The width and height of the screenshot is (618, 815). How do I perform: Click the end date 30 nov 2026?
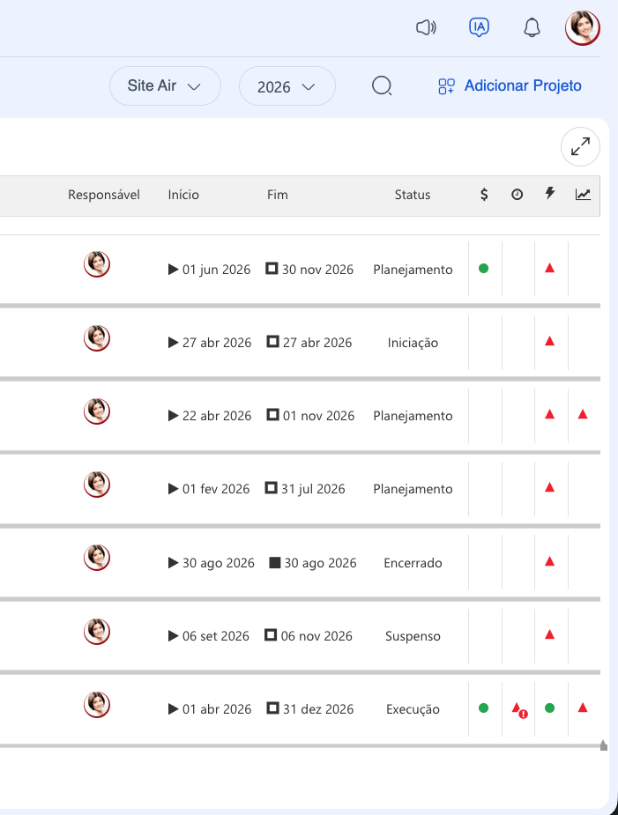pyautogui.click(x=317, y=270)
